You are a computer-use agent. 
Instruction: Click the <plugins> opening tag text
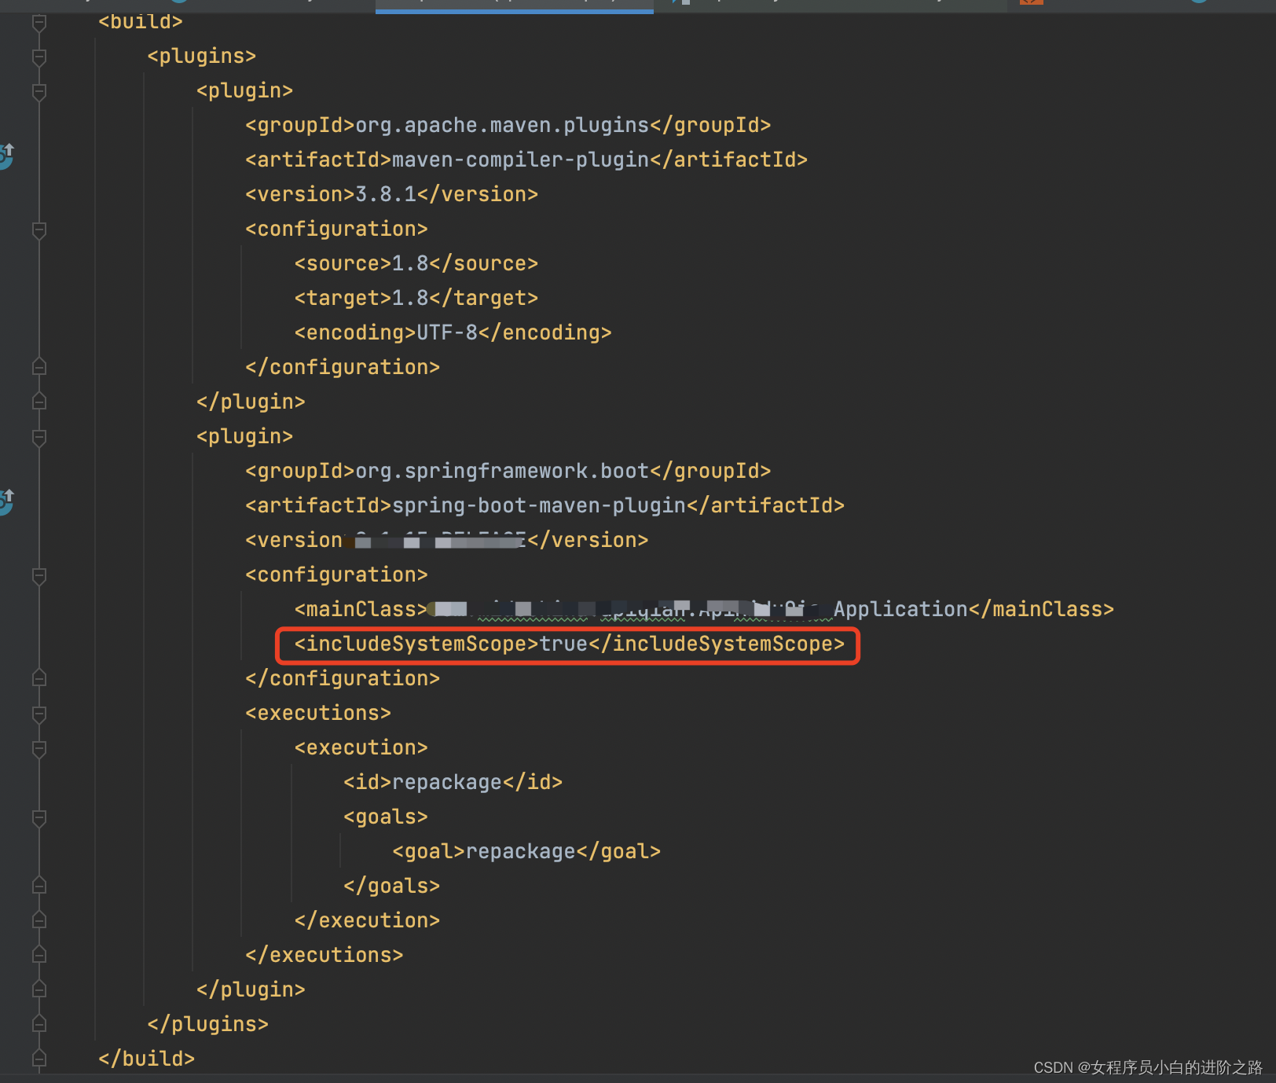(201, 57)
